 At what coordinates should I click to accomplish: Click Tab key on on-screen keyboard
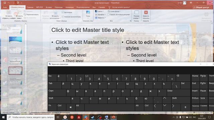click(x=55, y=85)
